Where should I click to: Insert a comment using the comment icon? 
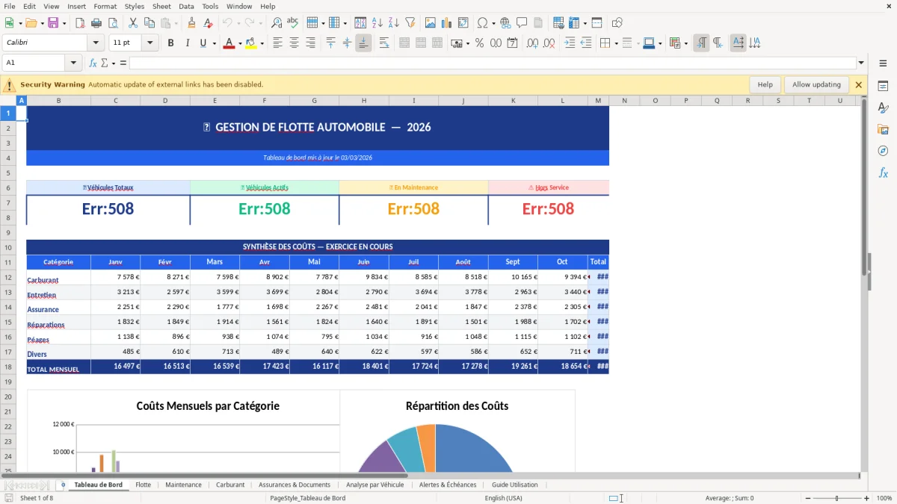click(523, 22)
